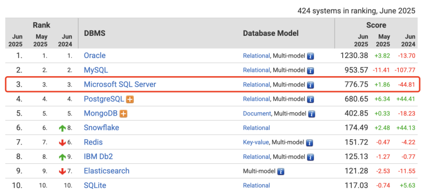Click the orange plus icon next to MongoDB
Image resolution: width=421 pixels, height=193 pixels.
(x=124, y=114)
